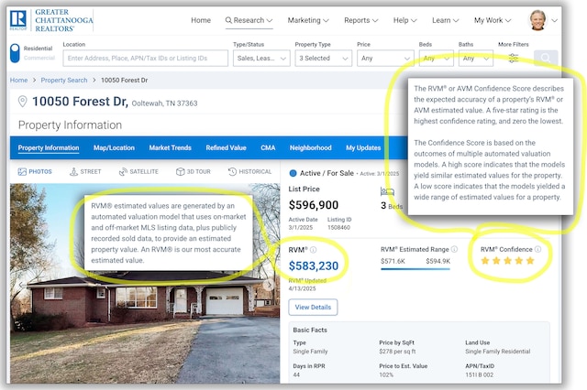The width and height of the screenshot is (587, 390).
Task: Switch to the Refined Value tab
Action: click(x=226, y=148)
